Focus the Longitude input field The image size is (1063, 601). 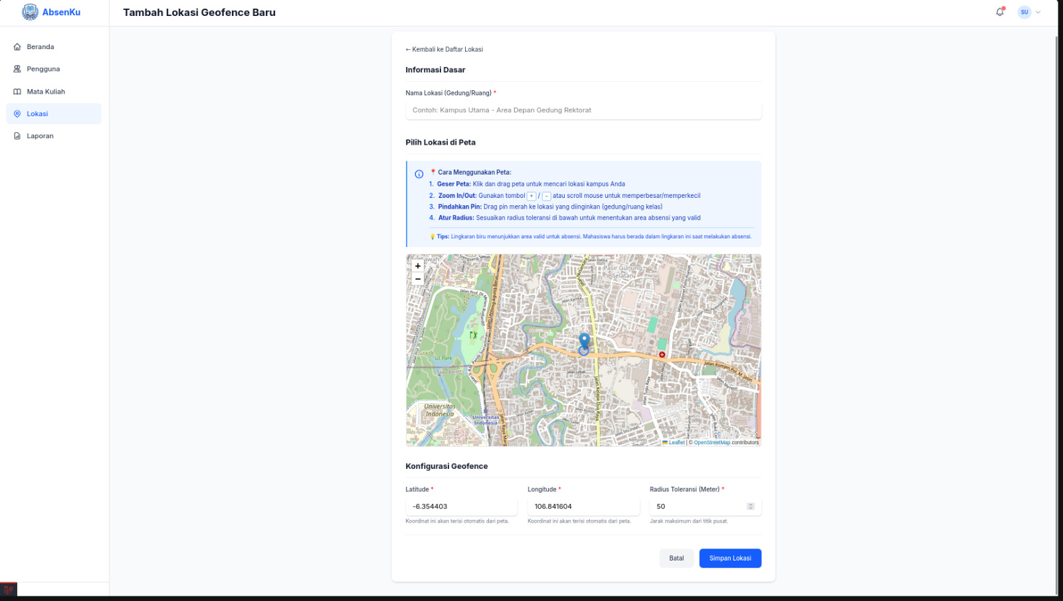click(583, 507)
